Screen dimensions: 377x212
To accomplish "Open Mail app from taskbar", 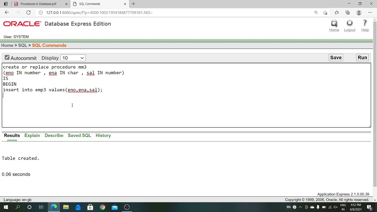I will [115, 207].
